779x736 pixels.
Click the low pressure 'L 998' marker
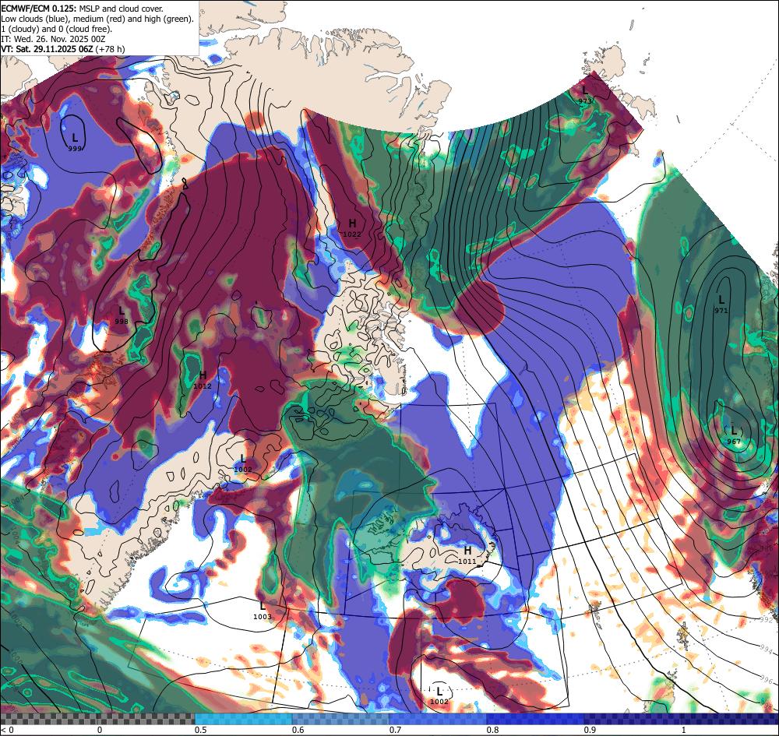122,315
